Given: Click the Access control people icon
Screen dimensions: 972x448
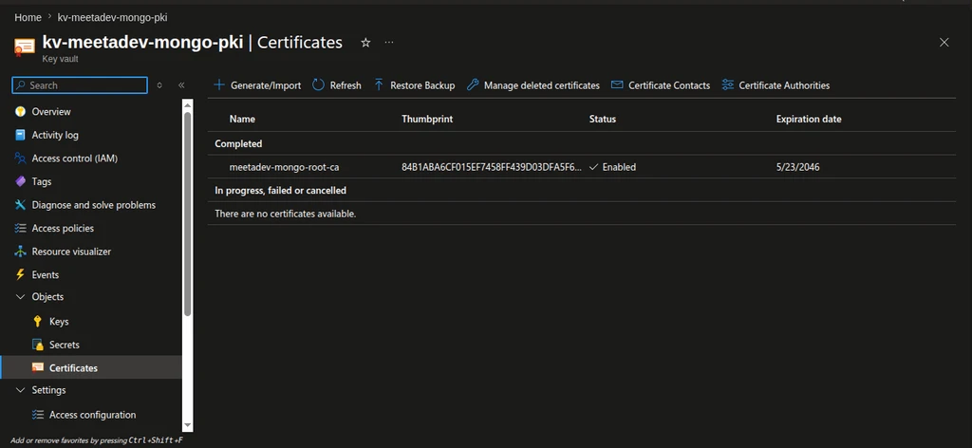Looking at the screenshot, I should pyautogui.click(x=20, y=158).
